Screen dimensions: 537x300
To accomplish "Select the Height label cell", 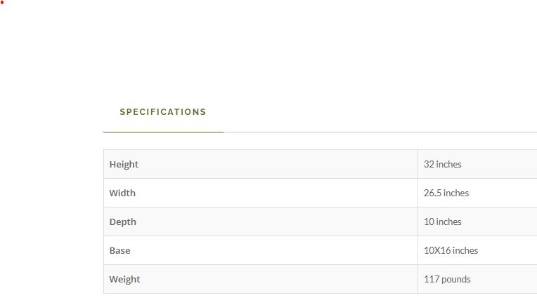I will tap(261, 164).
